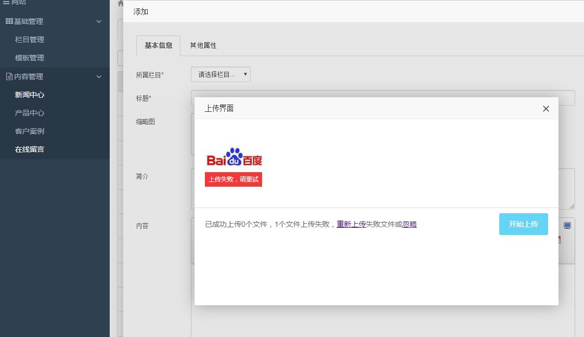584x337 pixels.
Task: Click the 添加 page heading
Action: 141,12
